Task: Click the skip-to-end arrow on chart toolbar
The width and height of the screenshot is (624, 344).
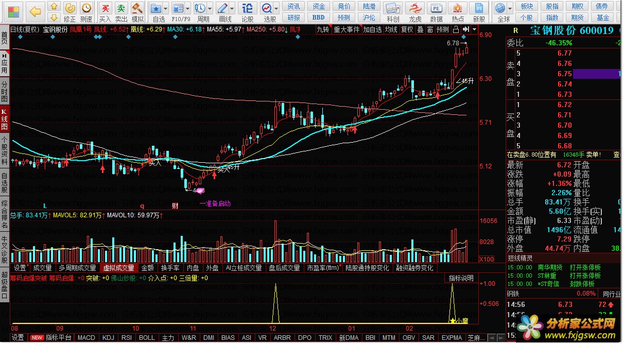Action: 465,29
